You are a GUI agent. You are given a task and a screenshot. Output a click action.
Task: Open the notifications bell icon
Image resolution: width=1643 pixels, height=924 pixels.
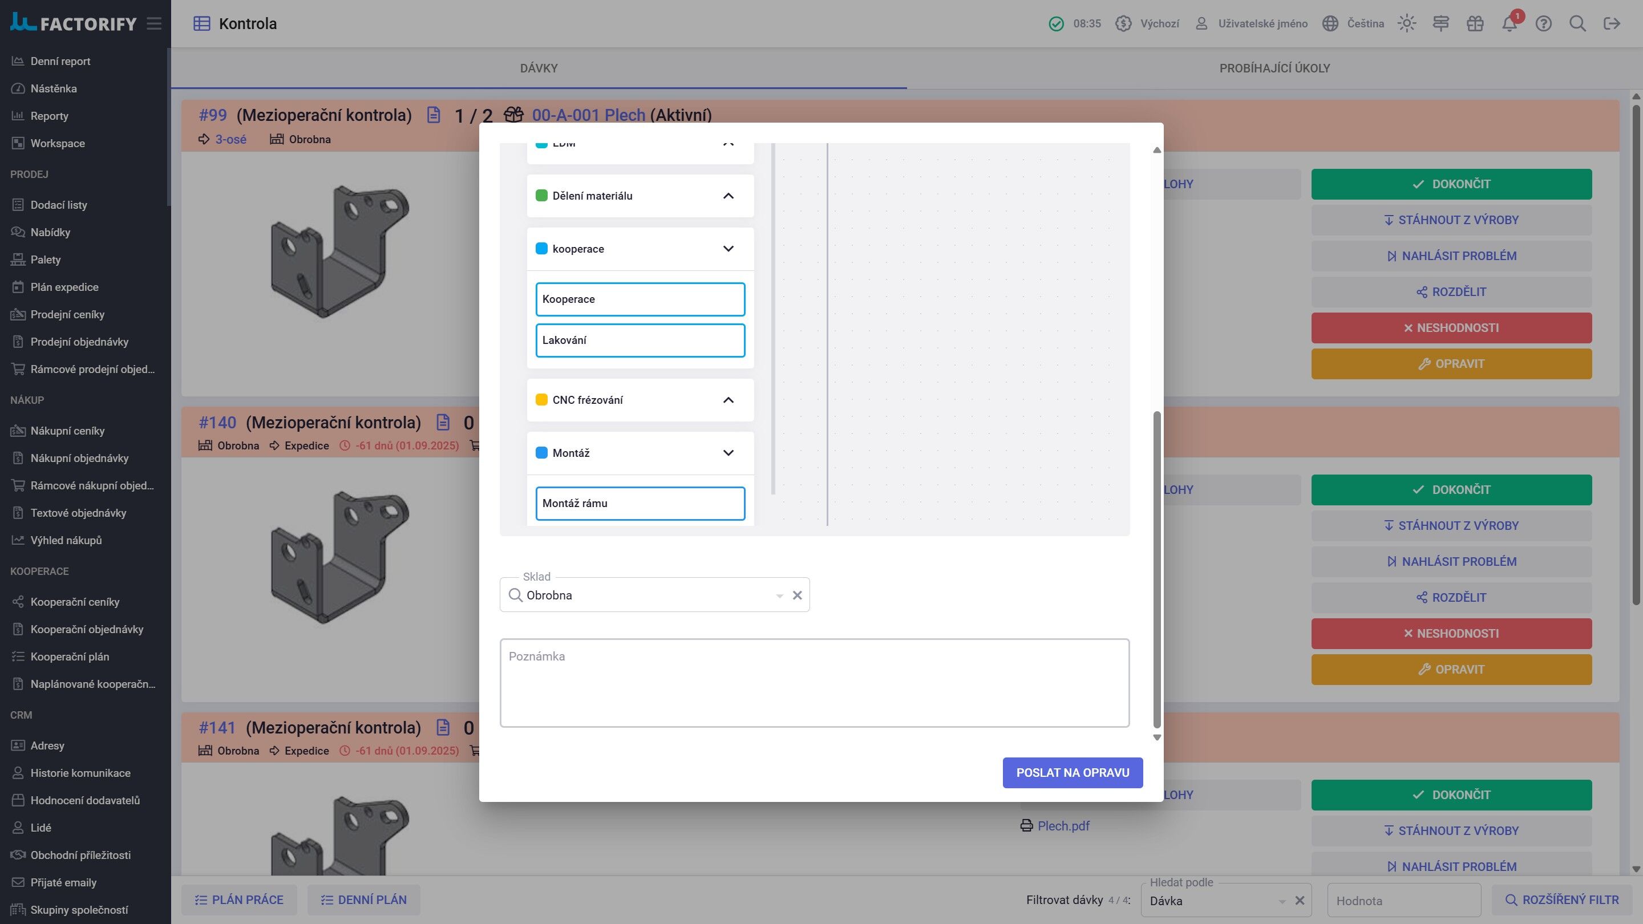pyautogui.click(x=1509, y=23)
